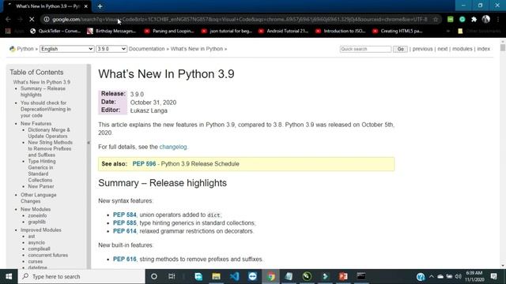Open a new browser tab
The height and width of the screenshot is (284, 506).
(100, 6)
